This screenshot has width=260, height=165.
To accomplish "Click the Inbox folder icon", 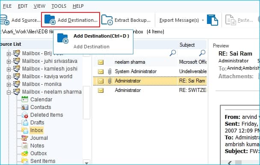I will tap(25, 130).
